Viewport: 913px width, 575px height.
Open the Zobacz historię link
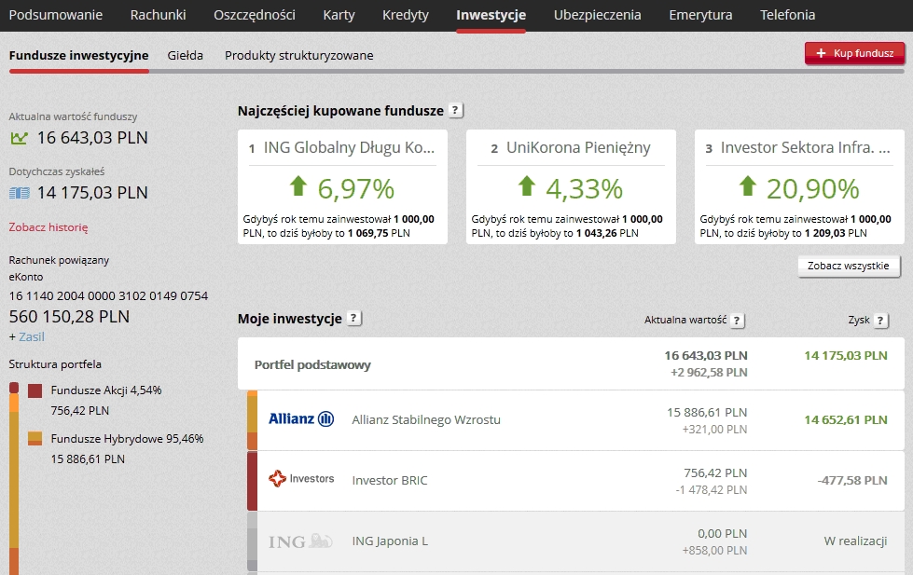pyautogui.click(x=48, y=227)
